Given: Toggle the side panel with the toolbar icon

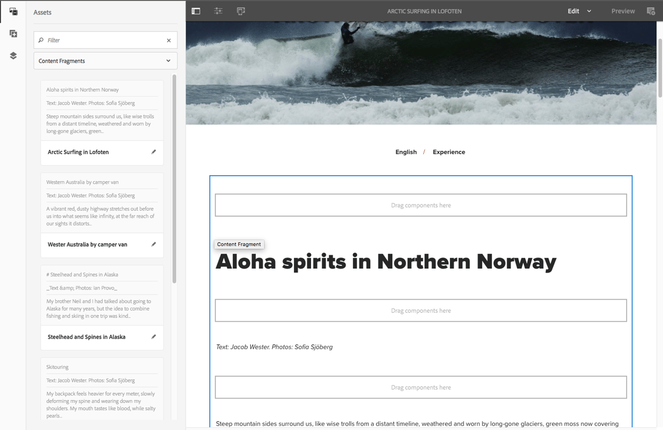Looking at the screenshot, I should click(x=196, y=11).
